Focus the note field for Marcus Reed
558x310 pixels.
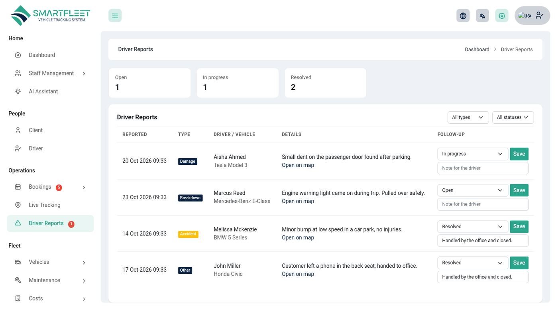click(x=483, y=204)
